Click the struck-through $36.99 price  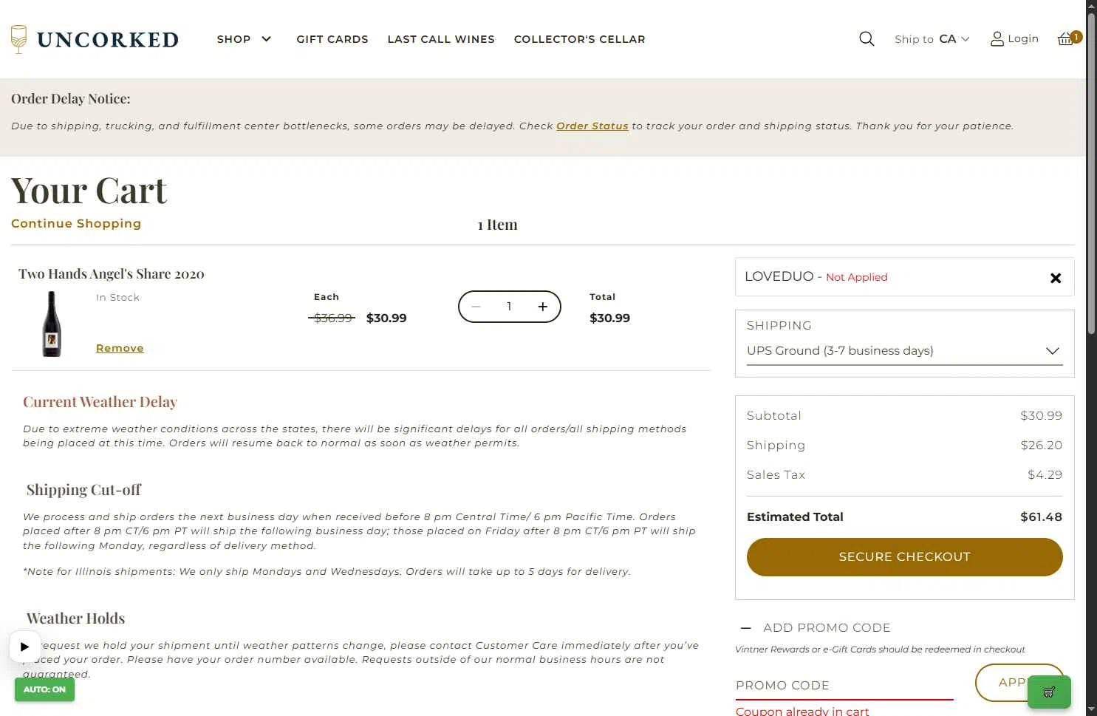pyautogui.click(x=332, y=318)
